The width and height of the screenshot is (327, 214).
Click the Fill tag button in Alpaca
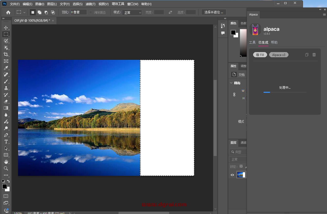(260, 55)
